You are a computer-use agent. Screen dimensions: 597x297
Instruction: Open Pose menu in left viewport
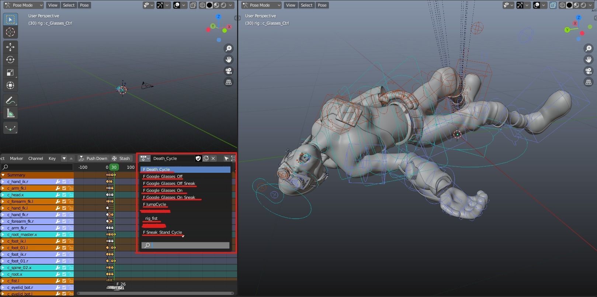[84, 5]
